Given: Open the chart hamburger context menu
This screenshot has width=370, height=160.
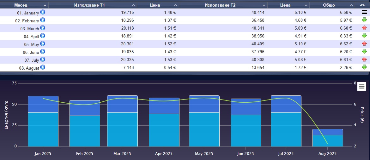Looking at the screenshot, I should (361, 86).
